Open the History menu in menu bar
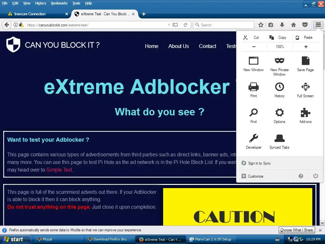 point(40,3)
